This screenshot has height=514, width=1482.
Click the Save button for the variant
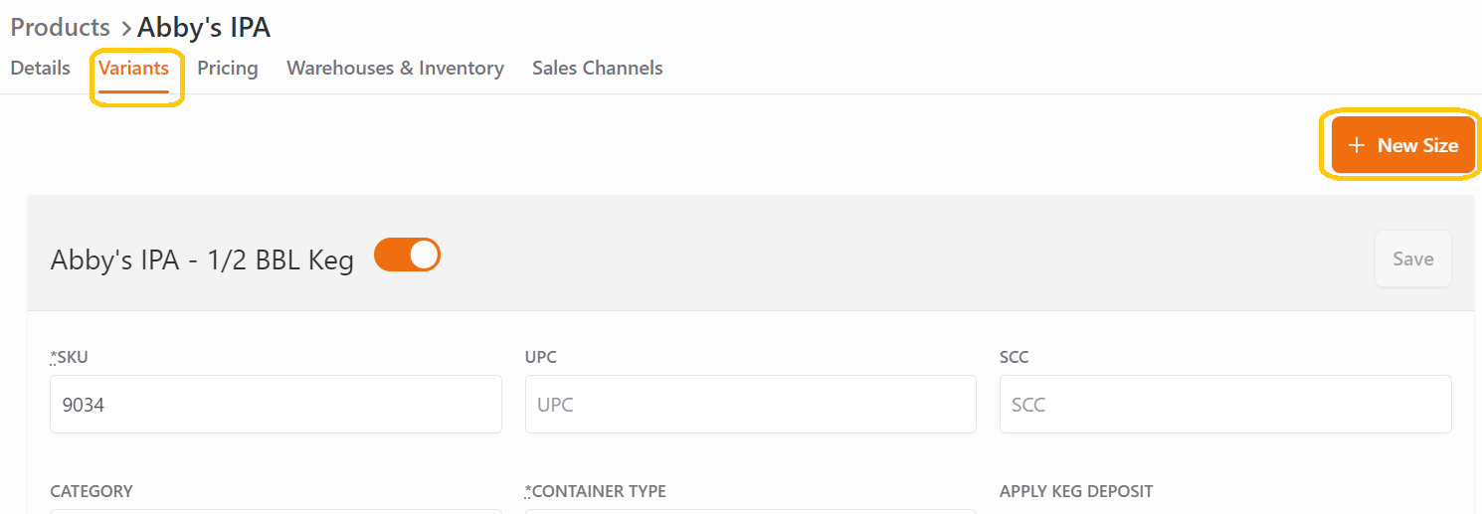(x=1413, y=259)
